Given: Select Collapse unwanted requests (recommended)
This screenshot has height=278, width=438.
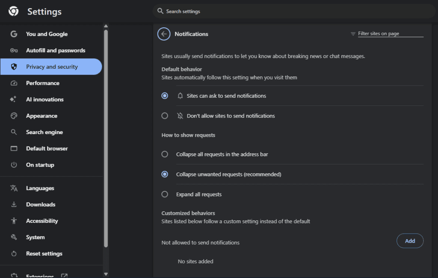Looking at the screenshot, I should [x=165, y=174].
